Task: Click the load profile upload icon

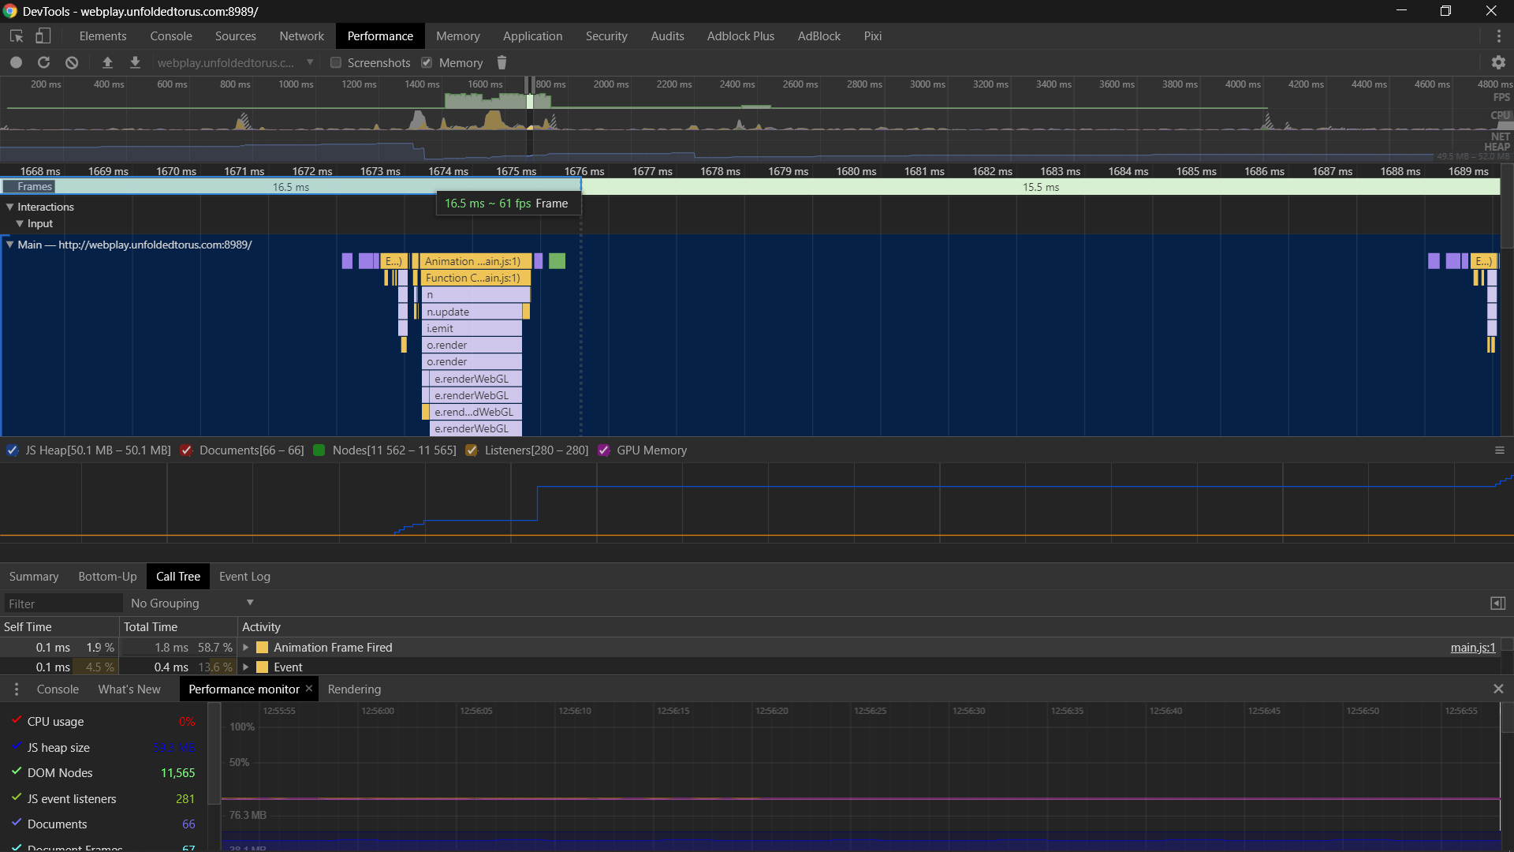Action: coord(108,62)
